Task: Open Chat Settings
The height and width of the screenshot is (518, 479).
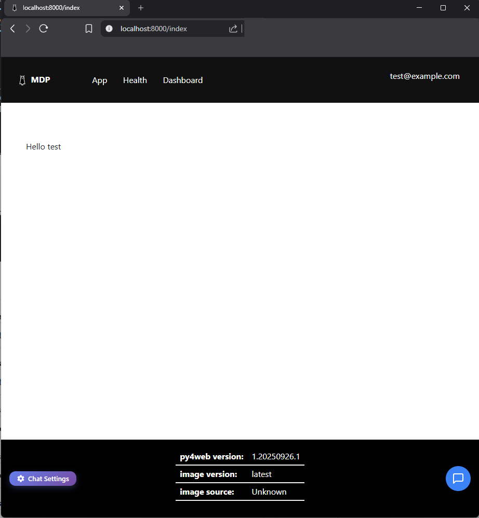Action: point(43,479)
